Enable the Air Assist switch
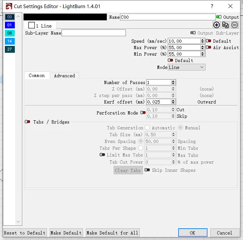The image size is (243, 240). [209, 47]
